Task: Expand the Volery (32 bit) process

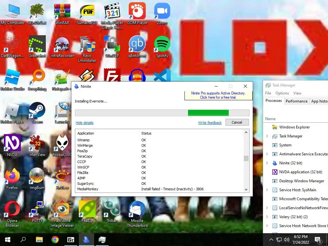Action: click(267, 217)
